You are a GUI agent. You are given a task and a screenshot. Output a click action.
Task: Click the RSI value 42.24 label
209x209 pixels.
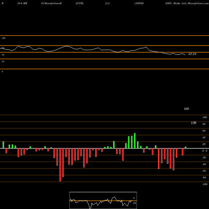[x=192, y=54]
